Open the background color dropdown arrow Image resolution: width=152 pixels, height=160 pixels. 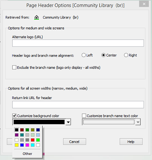68,122
